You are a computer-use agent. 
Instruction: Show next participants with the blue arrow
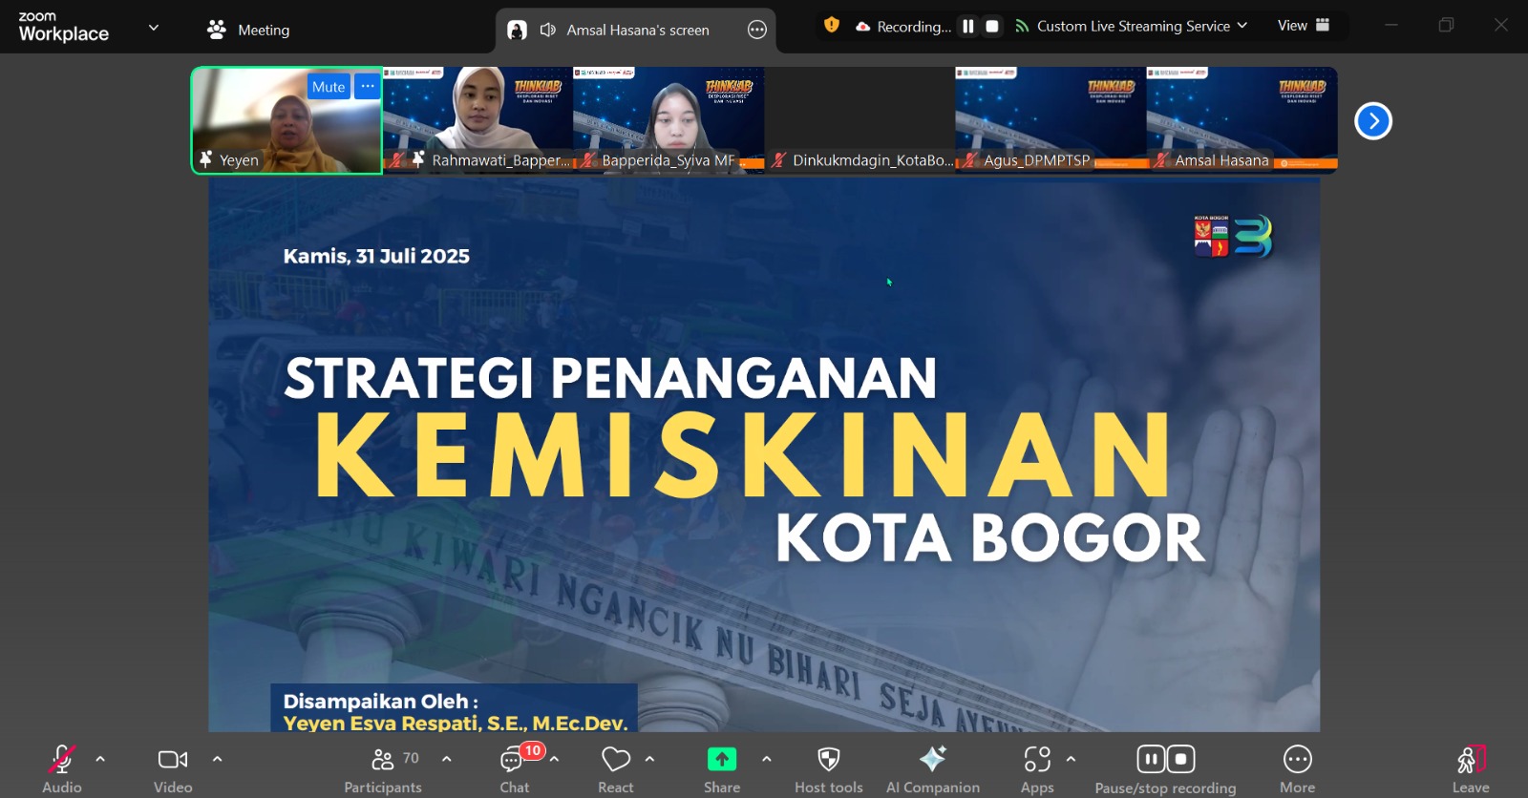click(1373, 121)
